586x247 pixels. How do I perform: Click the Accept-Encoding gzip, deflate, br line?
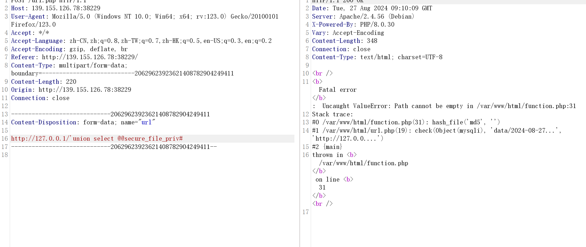tap(69, 49)
